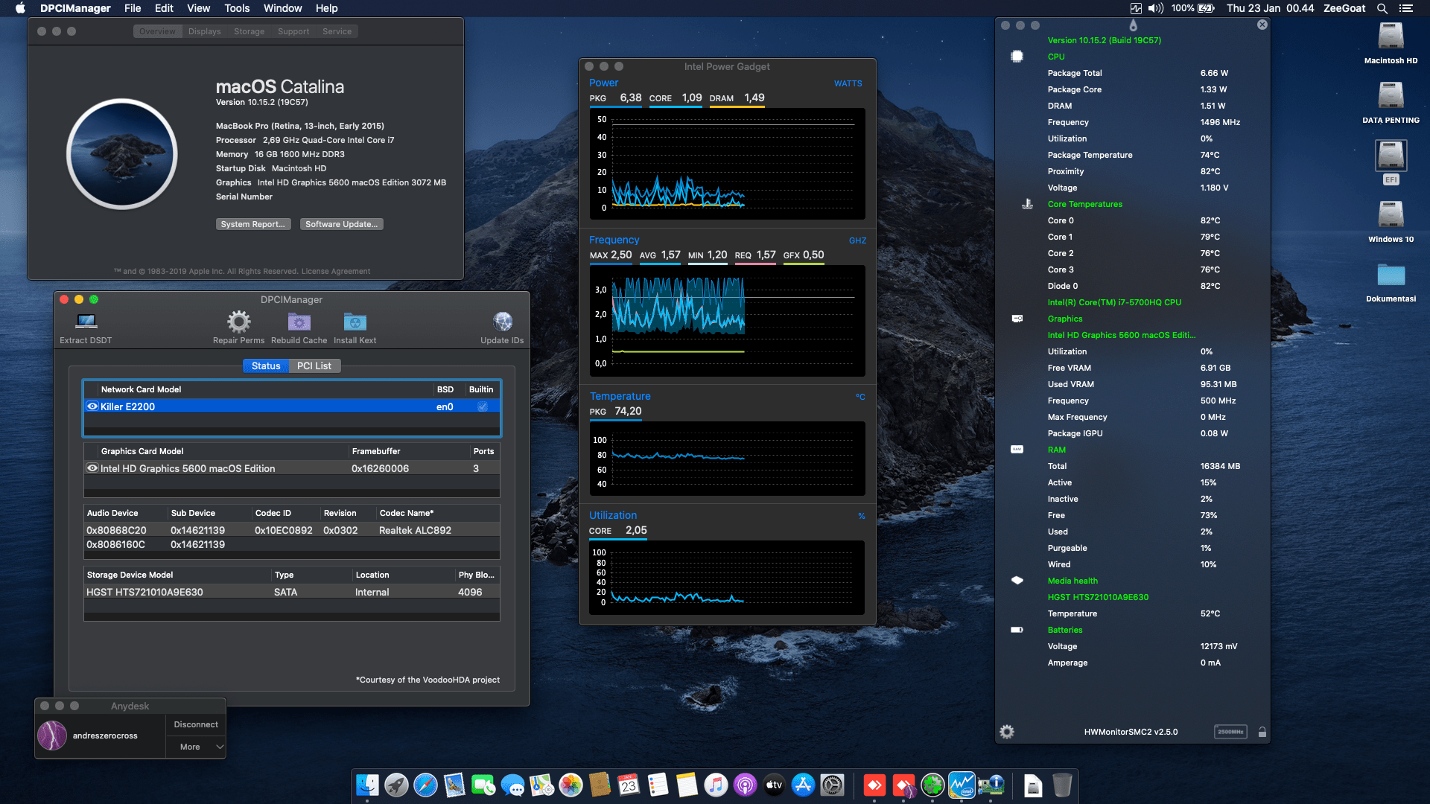This screenshot has width=1430, height=804.
Task: Toggle the 2500MHz indicator in HWMonitor
Action: click(1230, 732)
